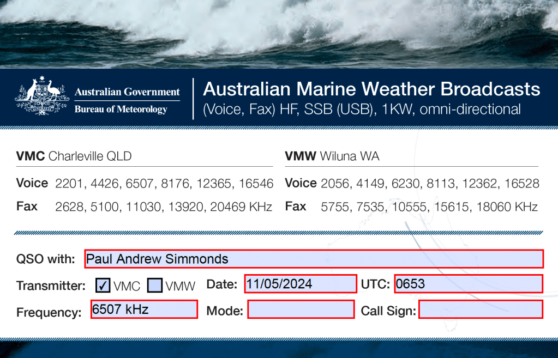Click the Australian Marine Weather Broadcasts title
Image resolution: width=558 pixels, height=358 pixels.
tap(371, 89)
